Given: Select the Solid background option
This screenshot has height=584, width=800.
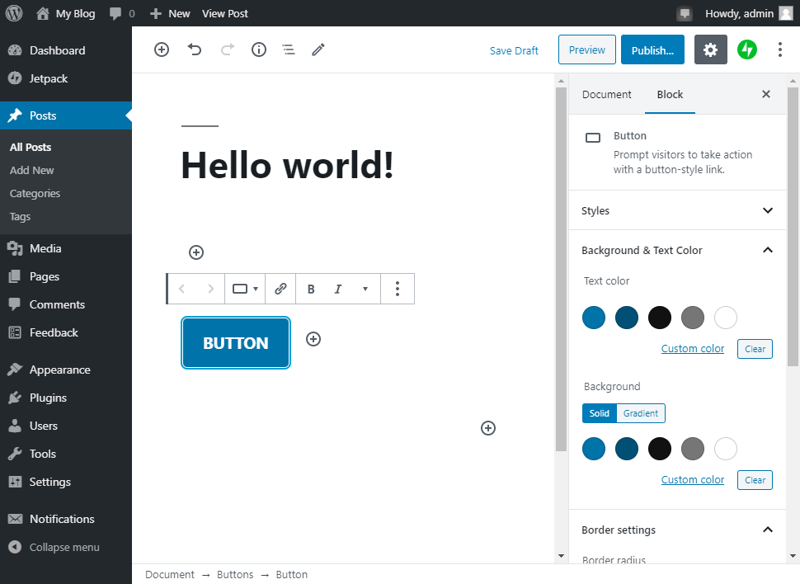Looking at the screenshot, I should point(600,413).
